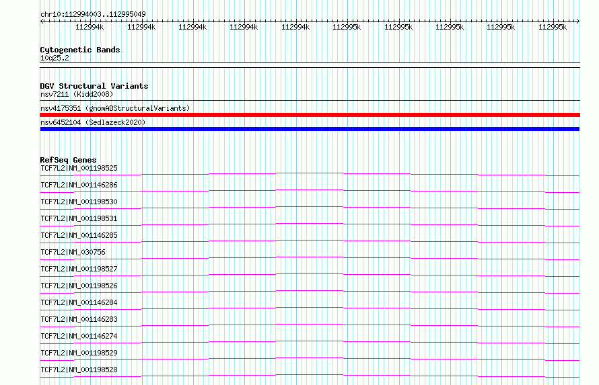Select the TCF7L2|NM_001198527 label
This screenshot has width=599, height=385.
(79, 269)
